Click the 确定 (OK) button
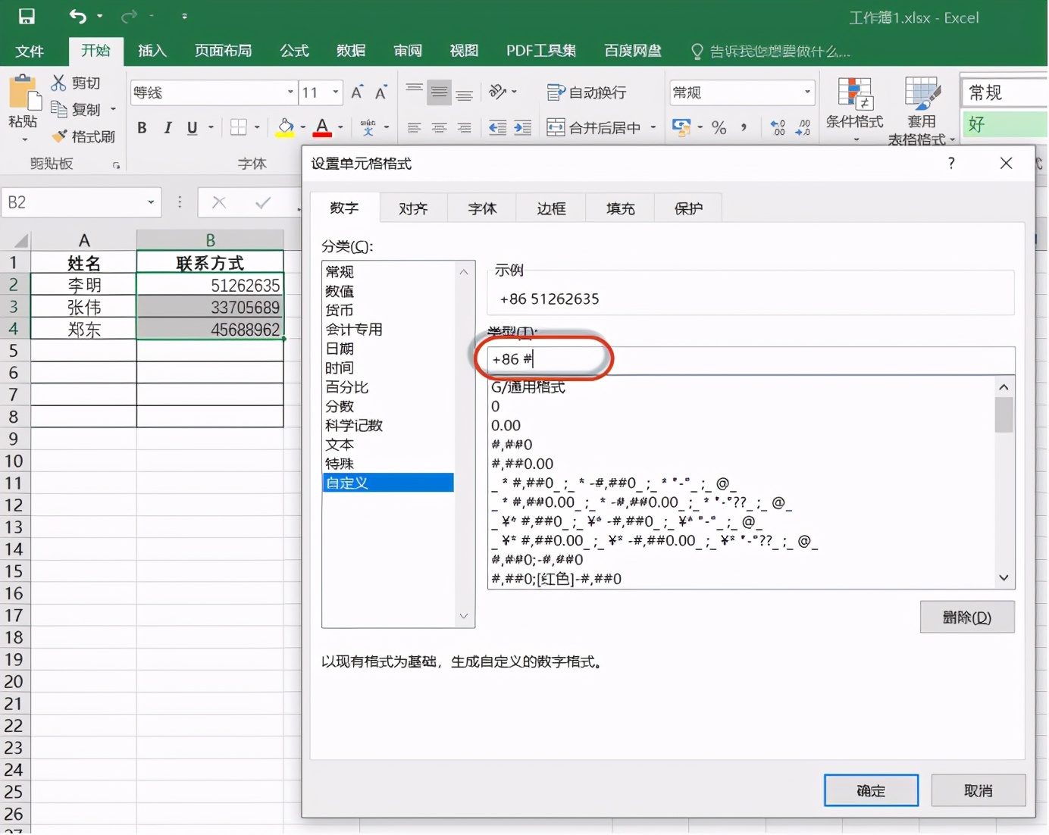The height and width of the screenshot is (835, 1049). (871, 790)
